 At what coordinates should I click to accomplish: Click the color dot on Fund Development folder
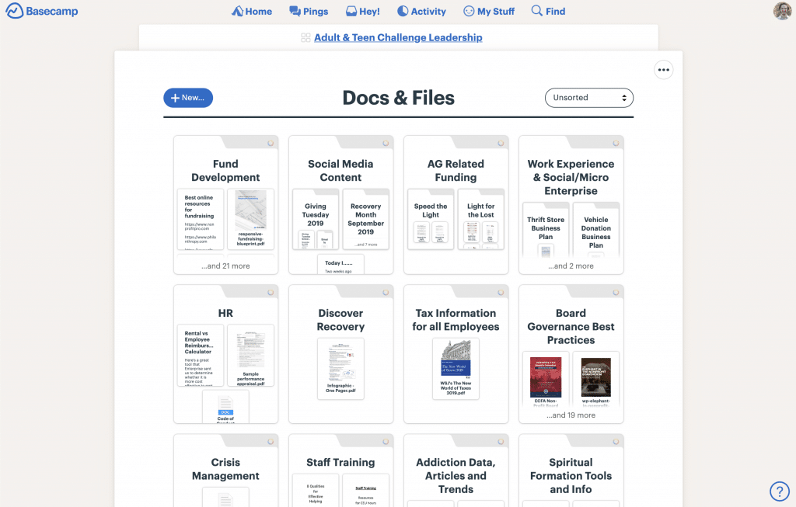pyautogui.click(x=271, y=144)
